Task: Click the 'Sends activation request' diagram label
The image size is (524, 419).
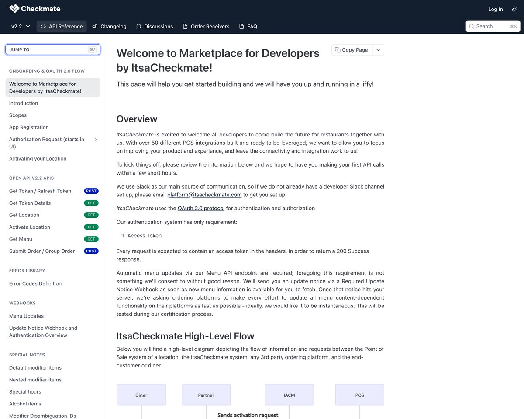Action: [x=248, y=415]
